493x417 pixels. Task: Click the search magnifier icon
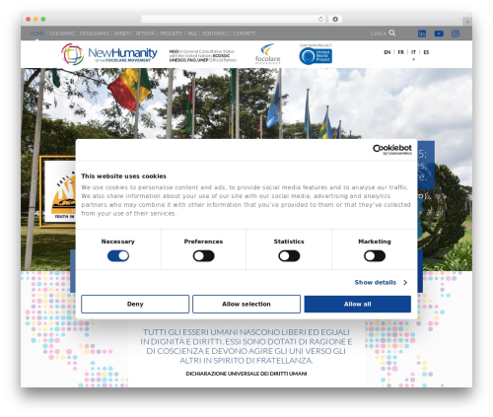tap(392, 33)
